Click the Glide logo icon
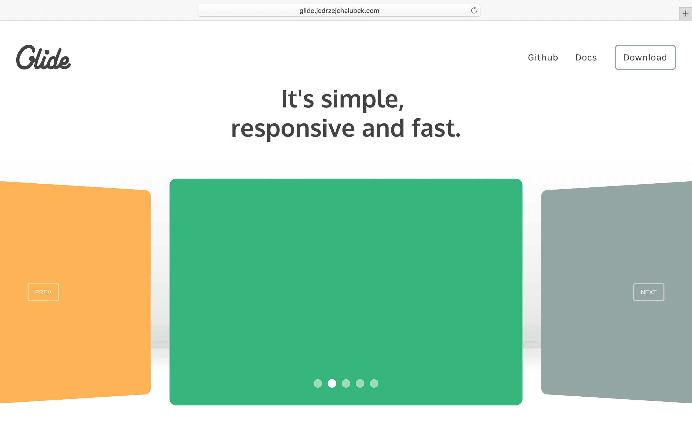 (x=43, y=57)
